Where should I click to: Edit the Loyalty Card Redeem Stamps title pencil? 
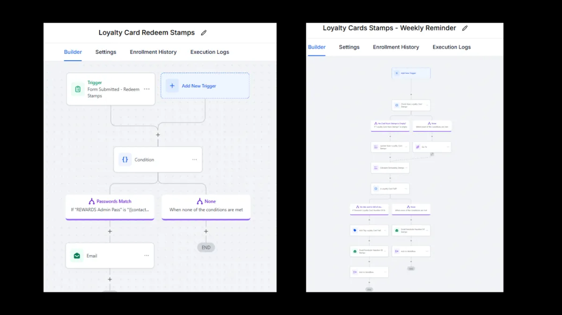coord(204,33)
